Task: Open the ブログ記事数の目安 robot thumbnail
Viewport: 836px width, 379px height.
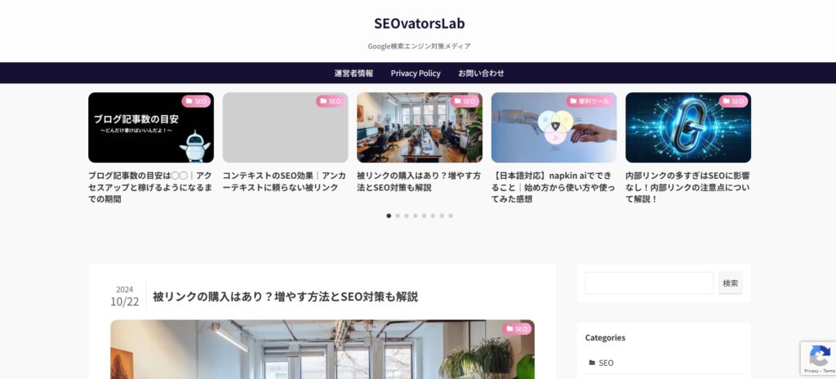Action: pos(151,127)
